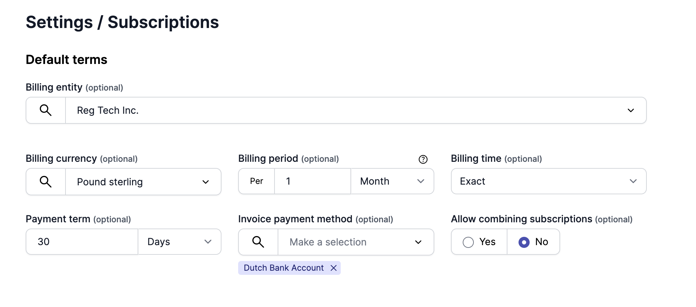Click the Default terms section title
The image size is (696, 307).
(67, 59)
